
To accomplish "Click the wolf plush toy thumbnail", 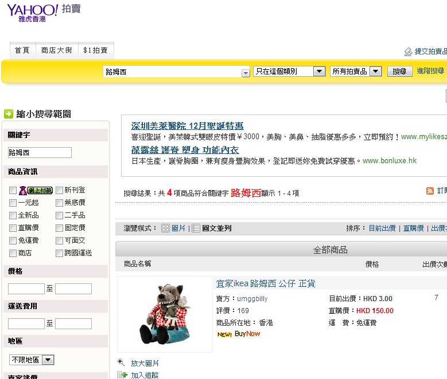I will point(165,314).
